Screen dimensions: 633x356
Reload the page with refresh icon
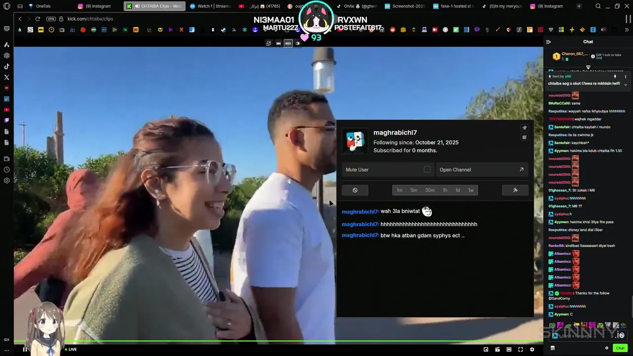[x=38, y=18]
